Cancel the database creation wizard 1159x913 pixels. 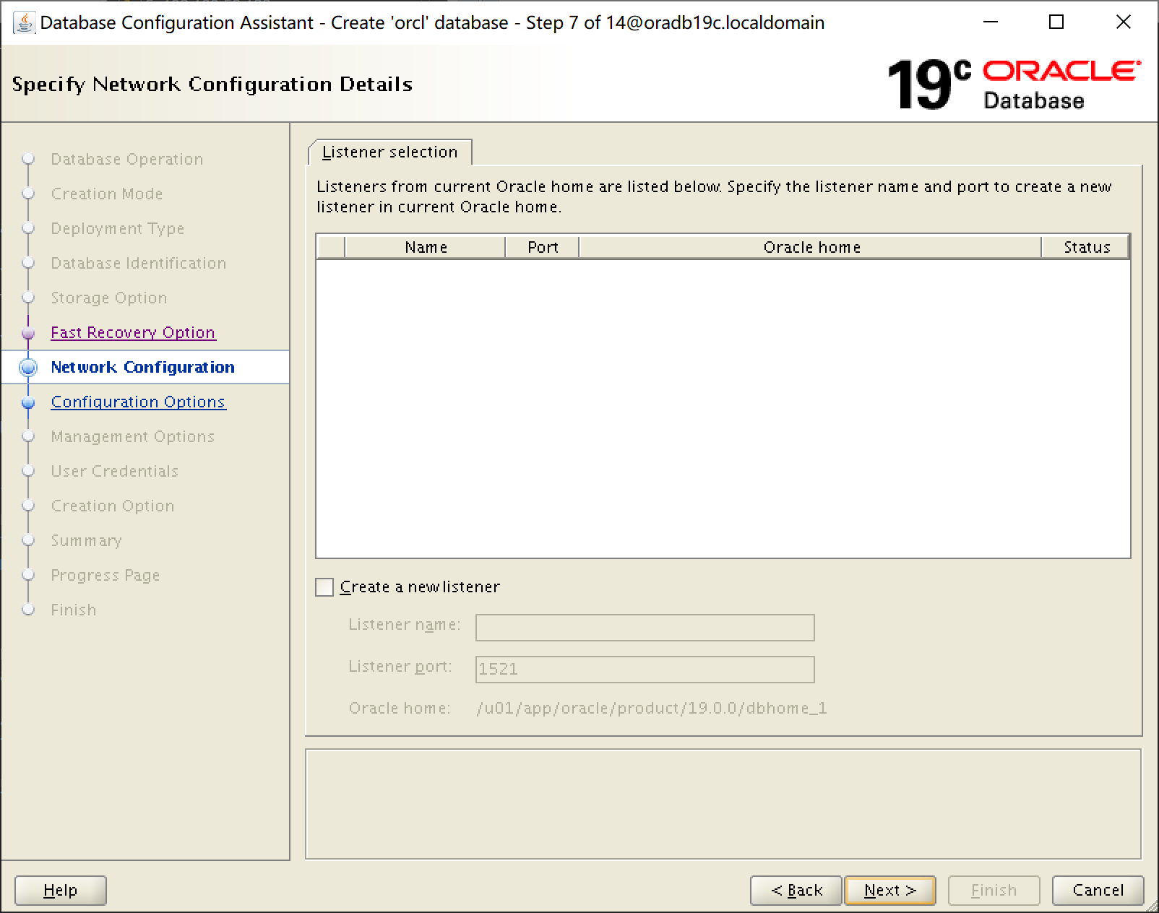tap(1098, 890)
